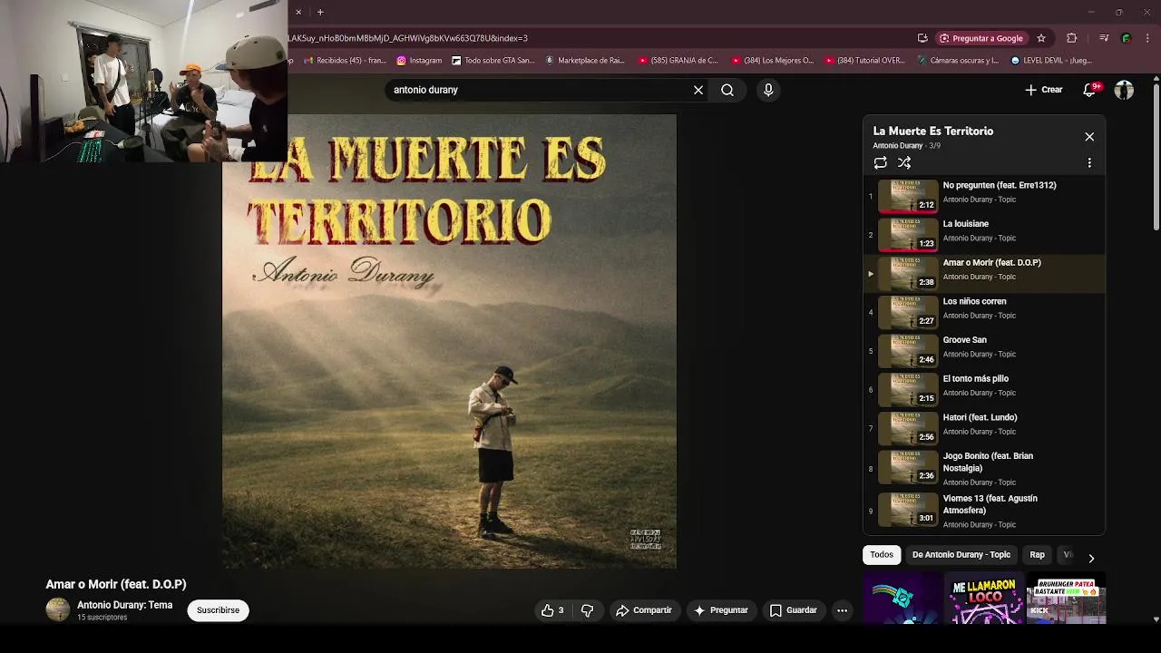The height and width of the screenshot is (653, 1161).
Task: Open the Crear menu
Action: (x=1043, y=90)
